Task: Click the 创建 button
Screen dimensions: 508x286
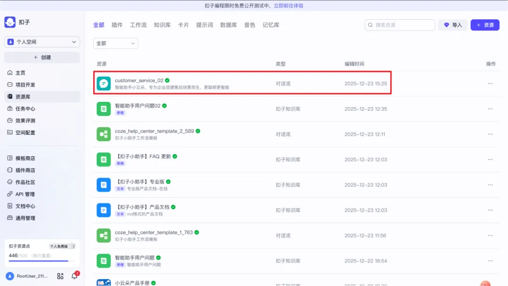Action: click(x=42, y=57)
